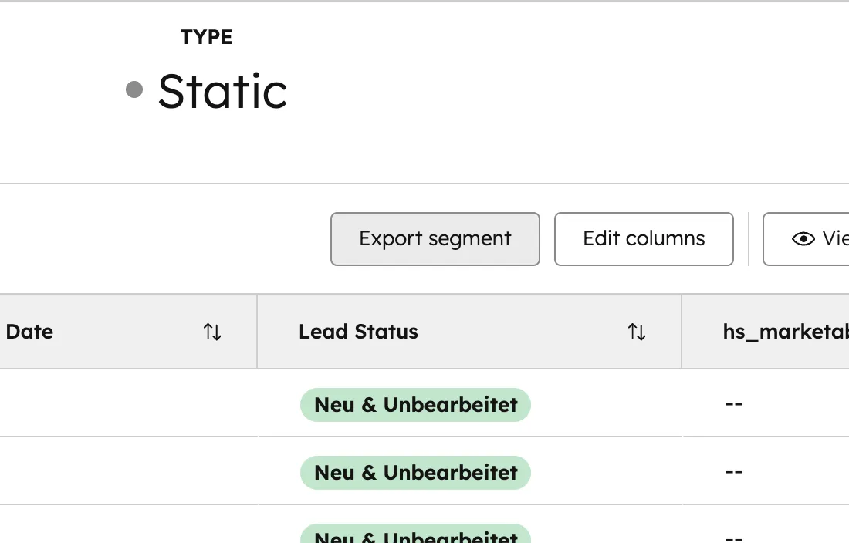849x543 pixels.
Task: Click the Export segment button
Action: (x=435, y=239)
